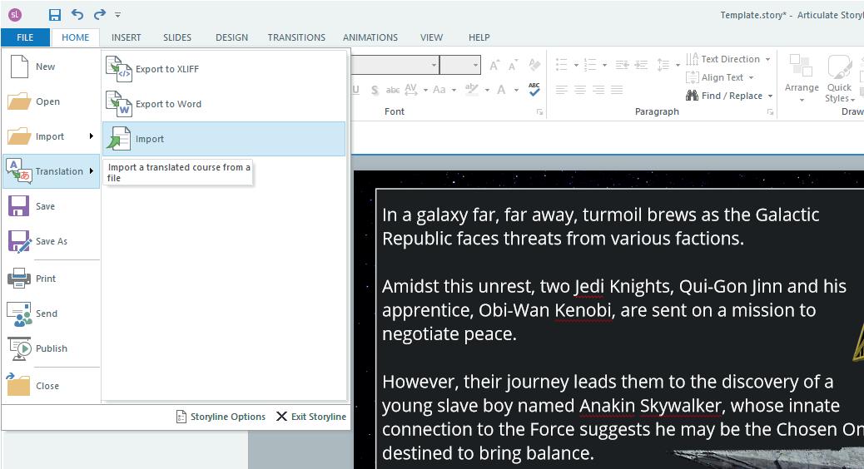Click the Save icon in quick access toolbar

[55, 15]
